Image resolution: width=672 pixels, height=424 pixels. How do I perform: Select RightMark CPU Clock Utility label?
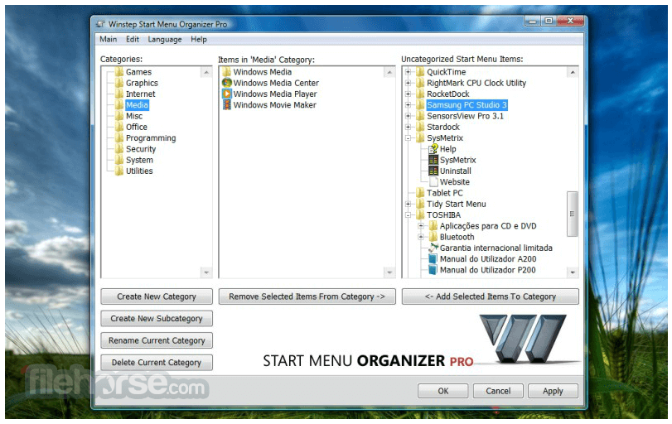[x=476, y=83]
